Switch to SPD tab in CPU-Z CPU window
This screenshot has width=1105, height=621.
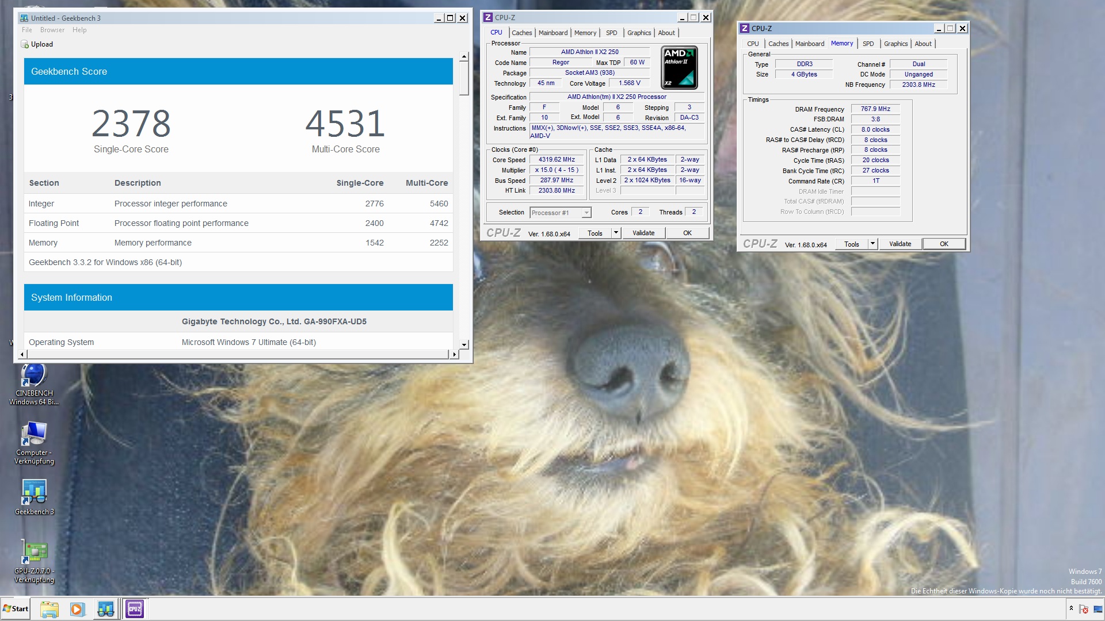(x=612, y=33)
